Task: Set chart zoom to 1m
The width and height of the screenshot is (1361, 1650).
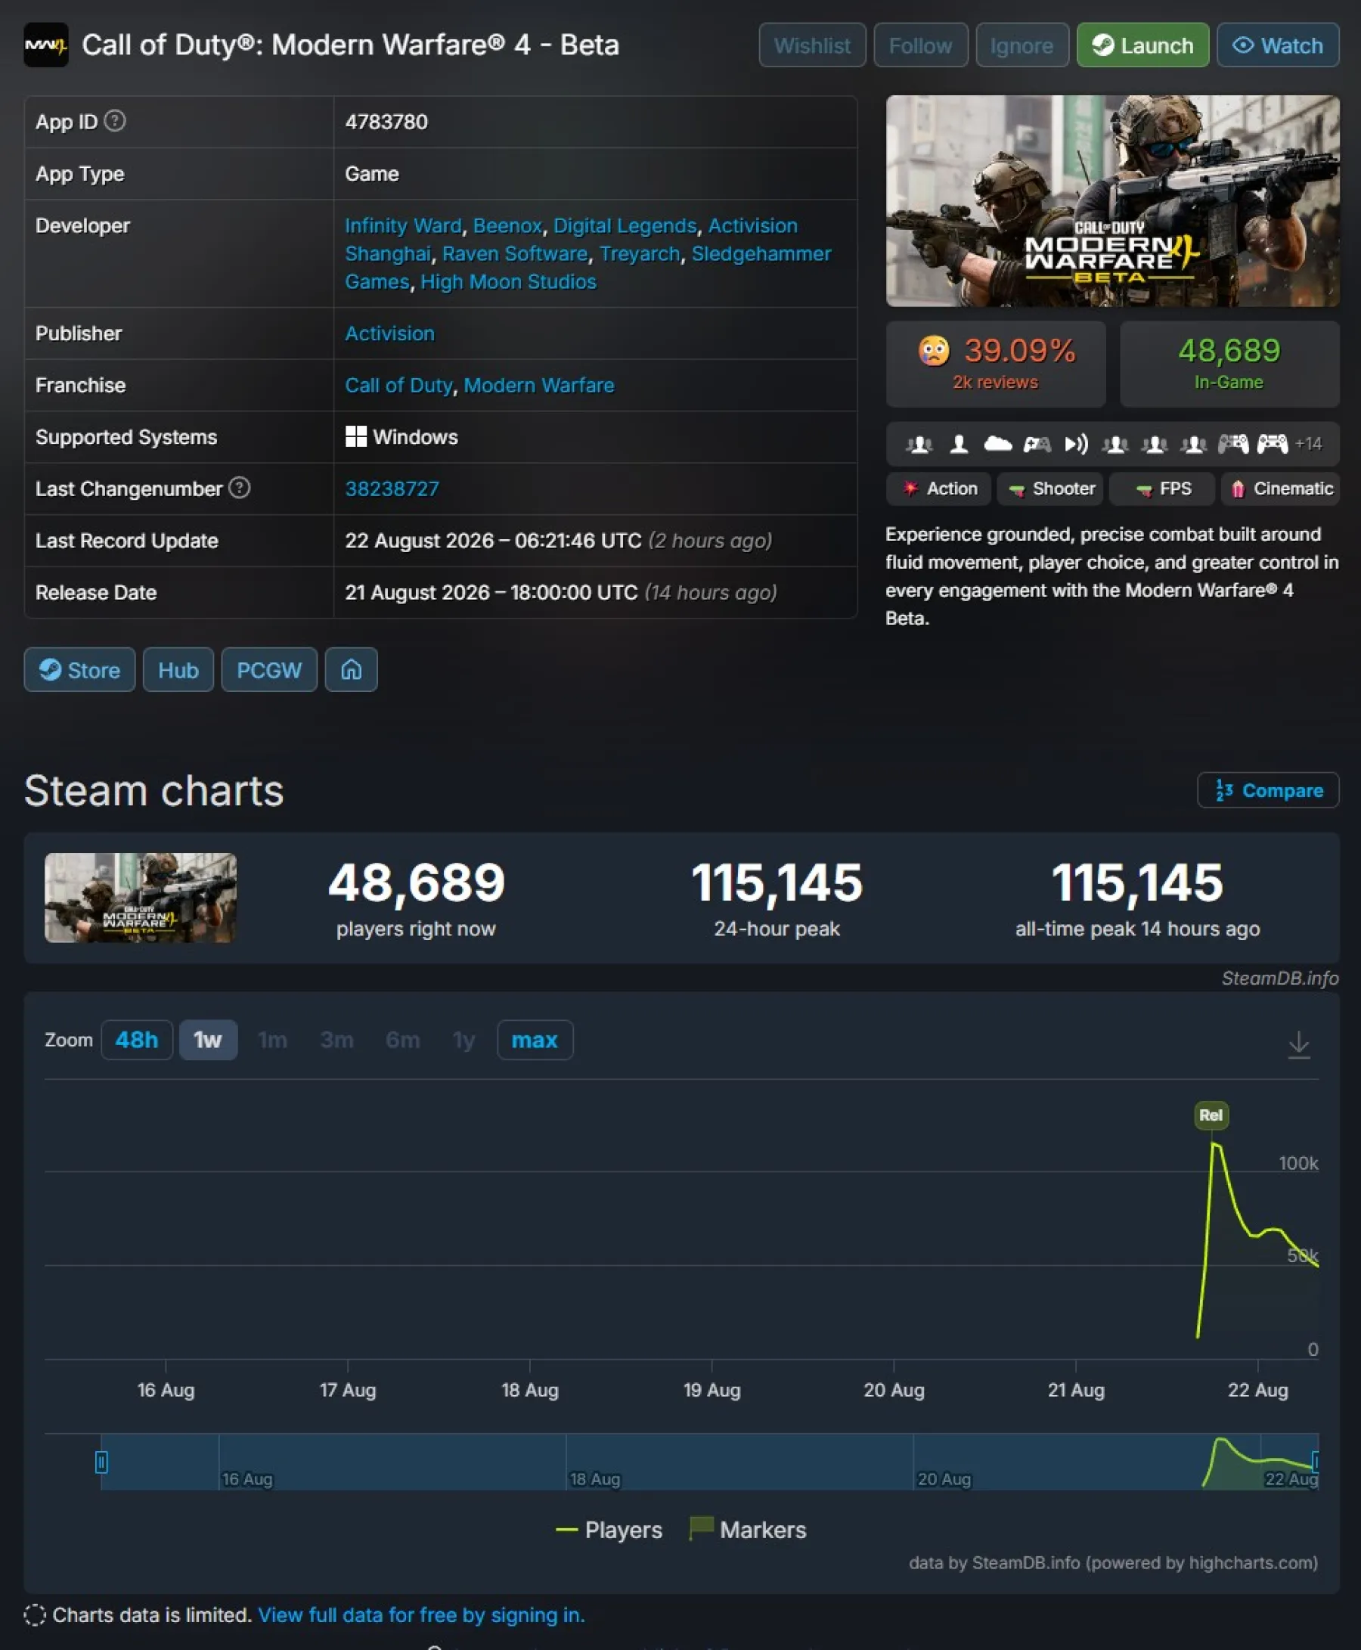Action: (x=272, y=1040)
